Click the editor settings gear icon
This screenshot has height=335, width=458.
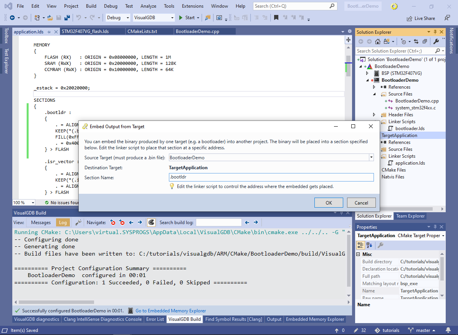[350, 31]
